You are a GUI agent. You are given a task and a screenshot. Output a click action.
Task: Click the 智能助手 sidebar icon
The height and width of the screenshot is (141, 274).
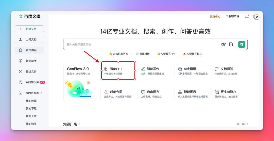(x=21, y=61)
